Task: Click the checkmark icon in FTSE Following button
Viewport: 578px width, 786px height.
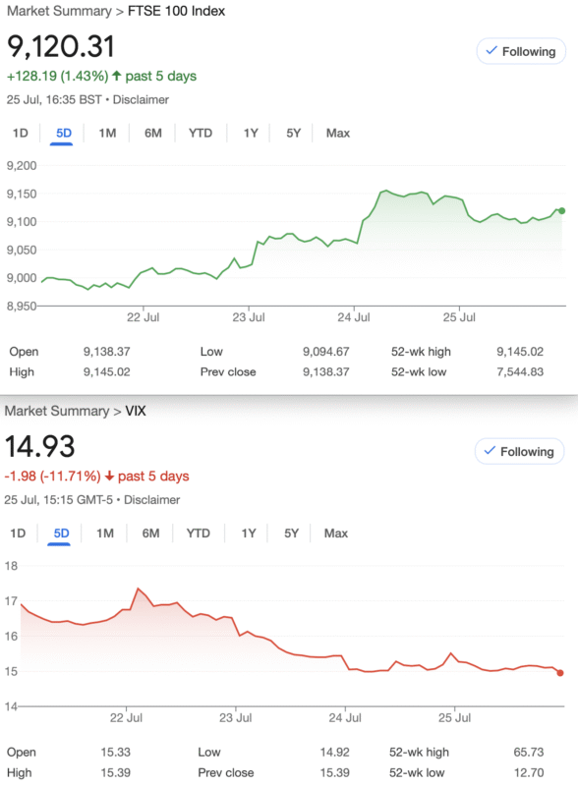Action: 491,51
